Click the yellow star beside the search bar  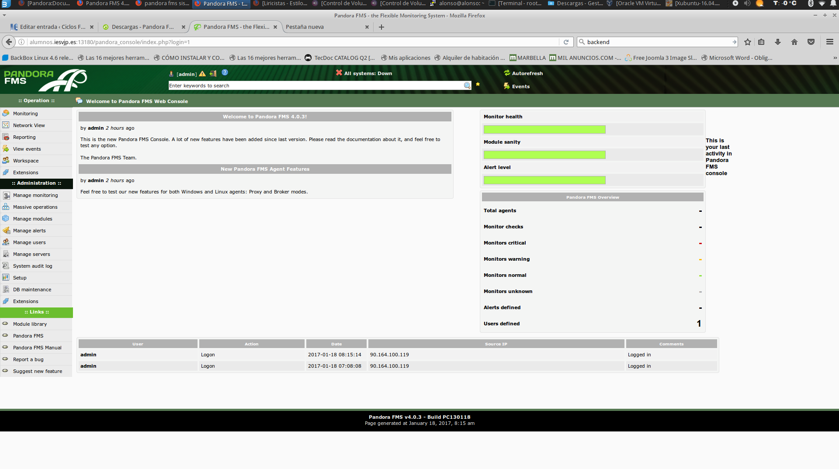(x=478, y=84)
